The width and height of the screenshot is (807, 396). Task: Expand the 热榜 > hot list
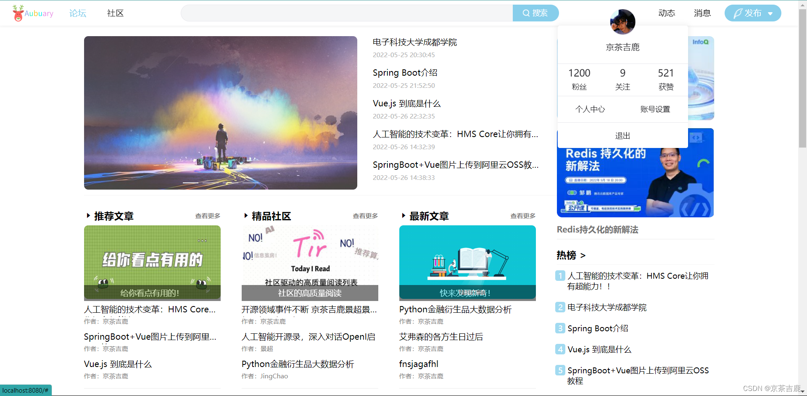571,255
